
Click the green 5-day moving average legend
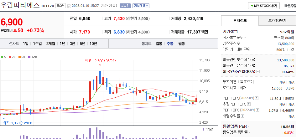[3, 57]
